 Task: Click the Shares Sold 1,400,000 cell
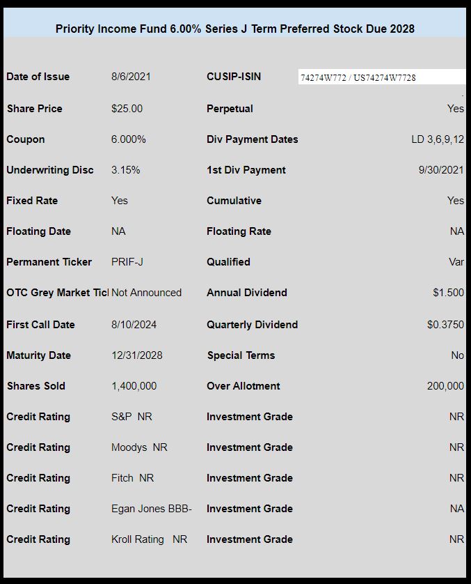point(134,386)
